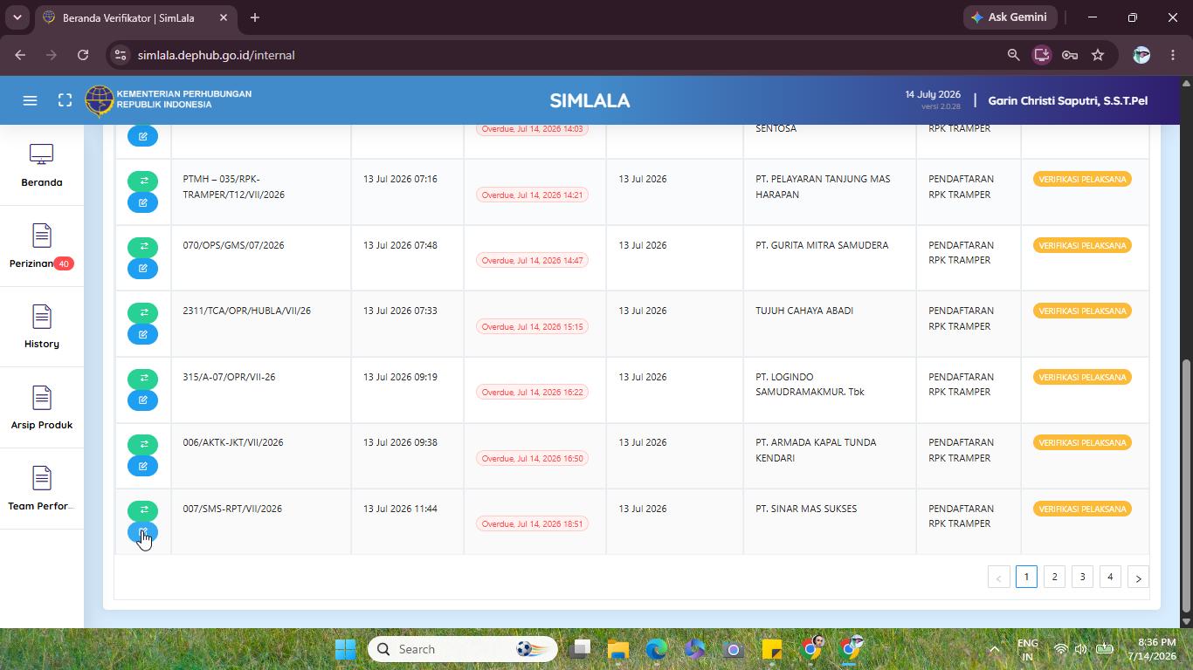Click overdue label Jul 14, 2026 16:22

point(532,392)
